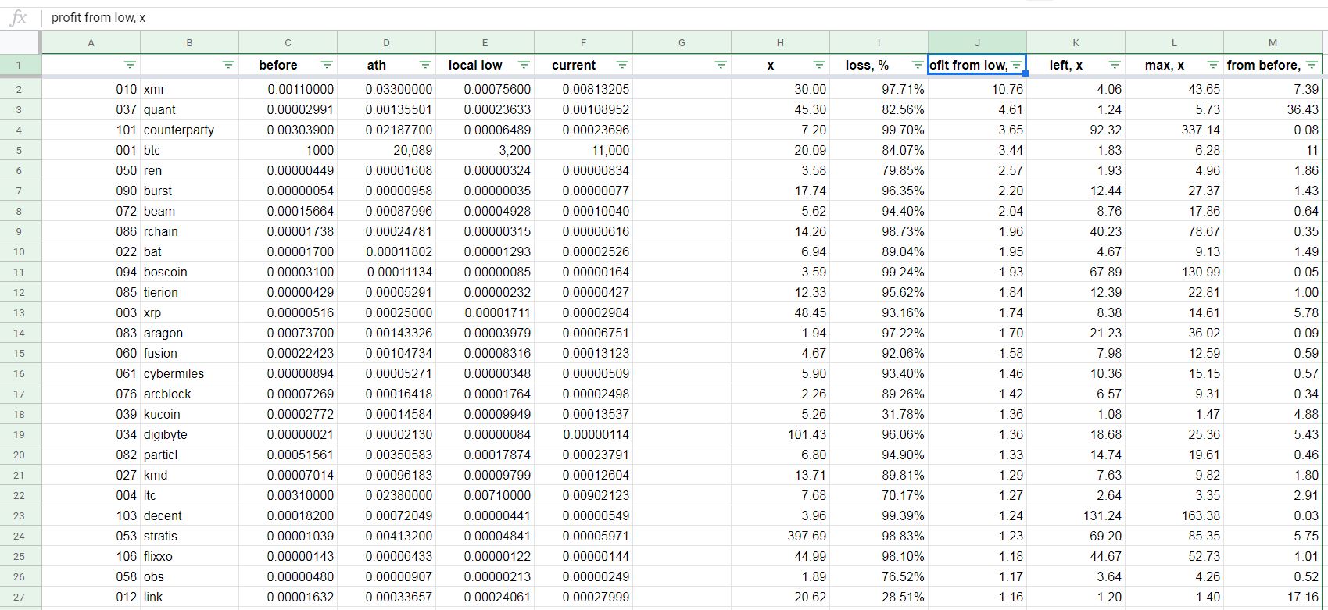This screenshot has width=1328, height=610.
Task: Select row 15 header
Action: (20, 353)
